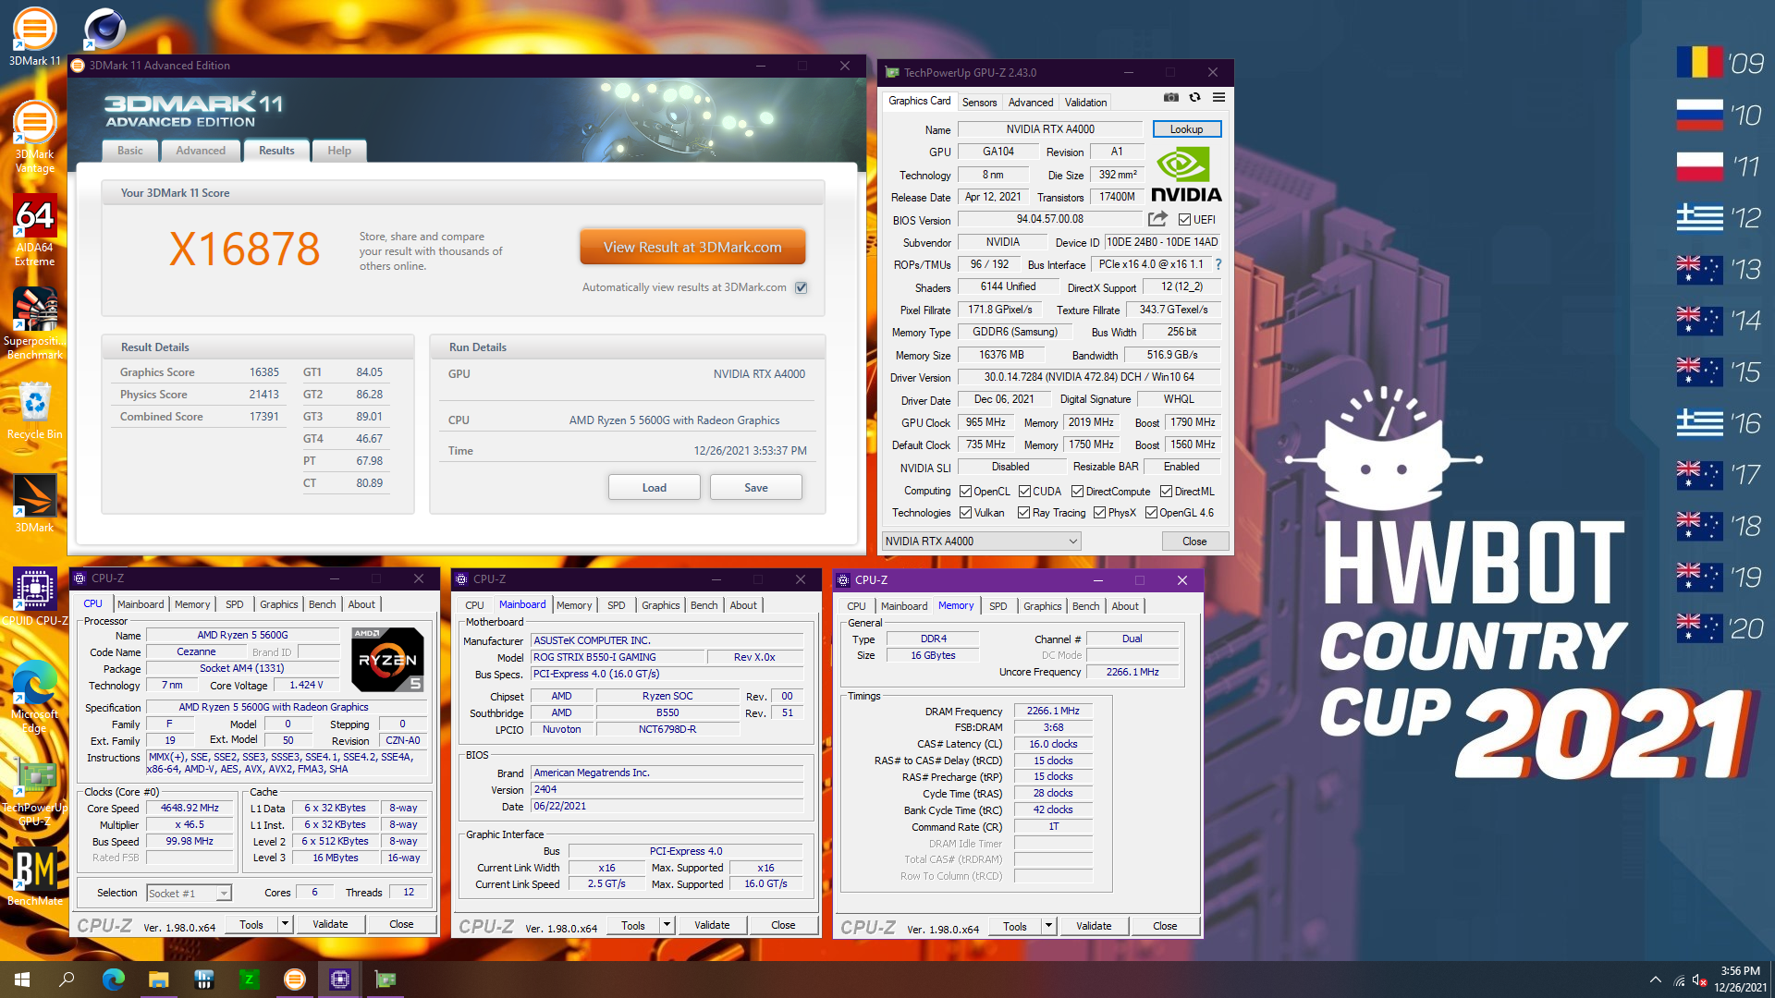Open BenchMate desktop icon
The height and width of the screenshot is (998, 1775).
pos(34,878)
